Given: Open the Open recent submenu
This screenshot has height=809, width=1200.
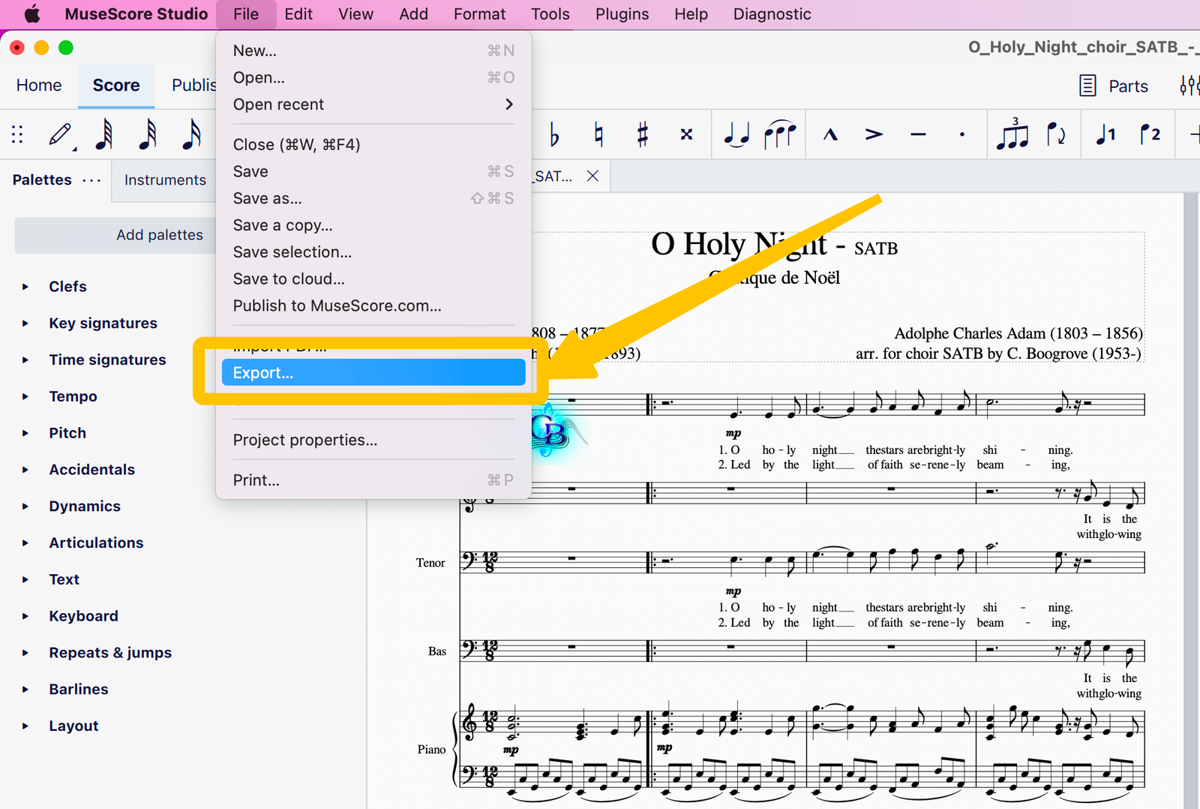Looking at the screenshot, I should point(278,104).
